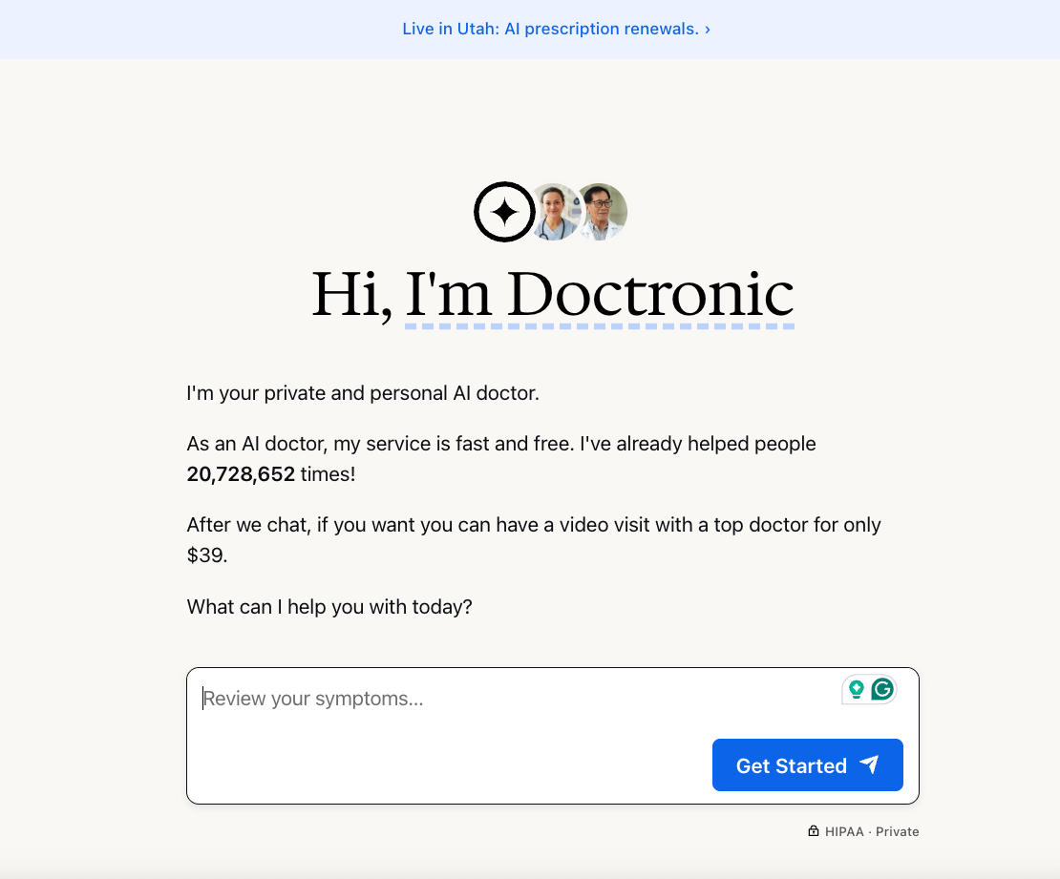Click the text 'I'm your private and personal AI doctor.'
This screenshot has width=1060, height=879.
(x=363, y=393)
